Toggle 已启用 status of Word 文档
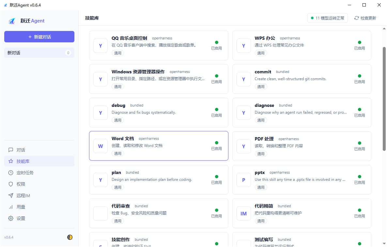Screen dimensions: 387x247 216,146
